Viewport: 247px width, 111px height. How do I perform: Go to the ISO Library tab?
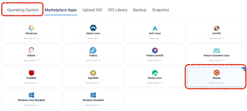[x=118, y=10]
